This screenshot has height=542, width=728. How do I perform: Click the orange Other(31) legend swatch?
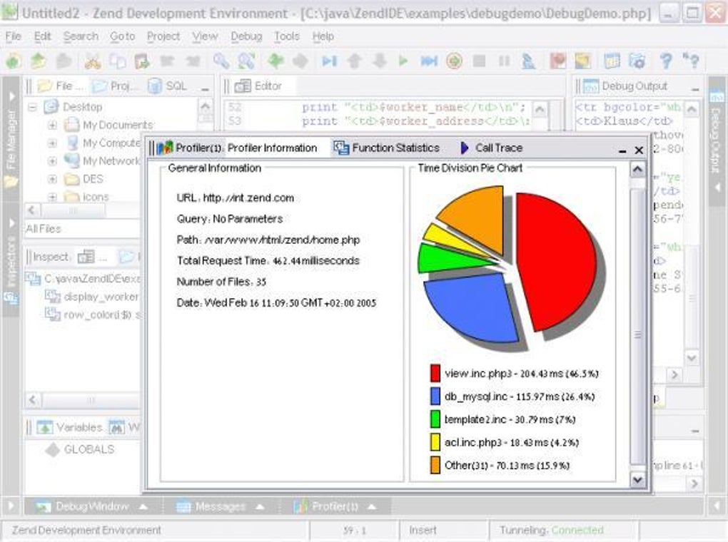tap(435, 465)
